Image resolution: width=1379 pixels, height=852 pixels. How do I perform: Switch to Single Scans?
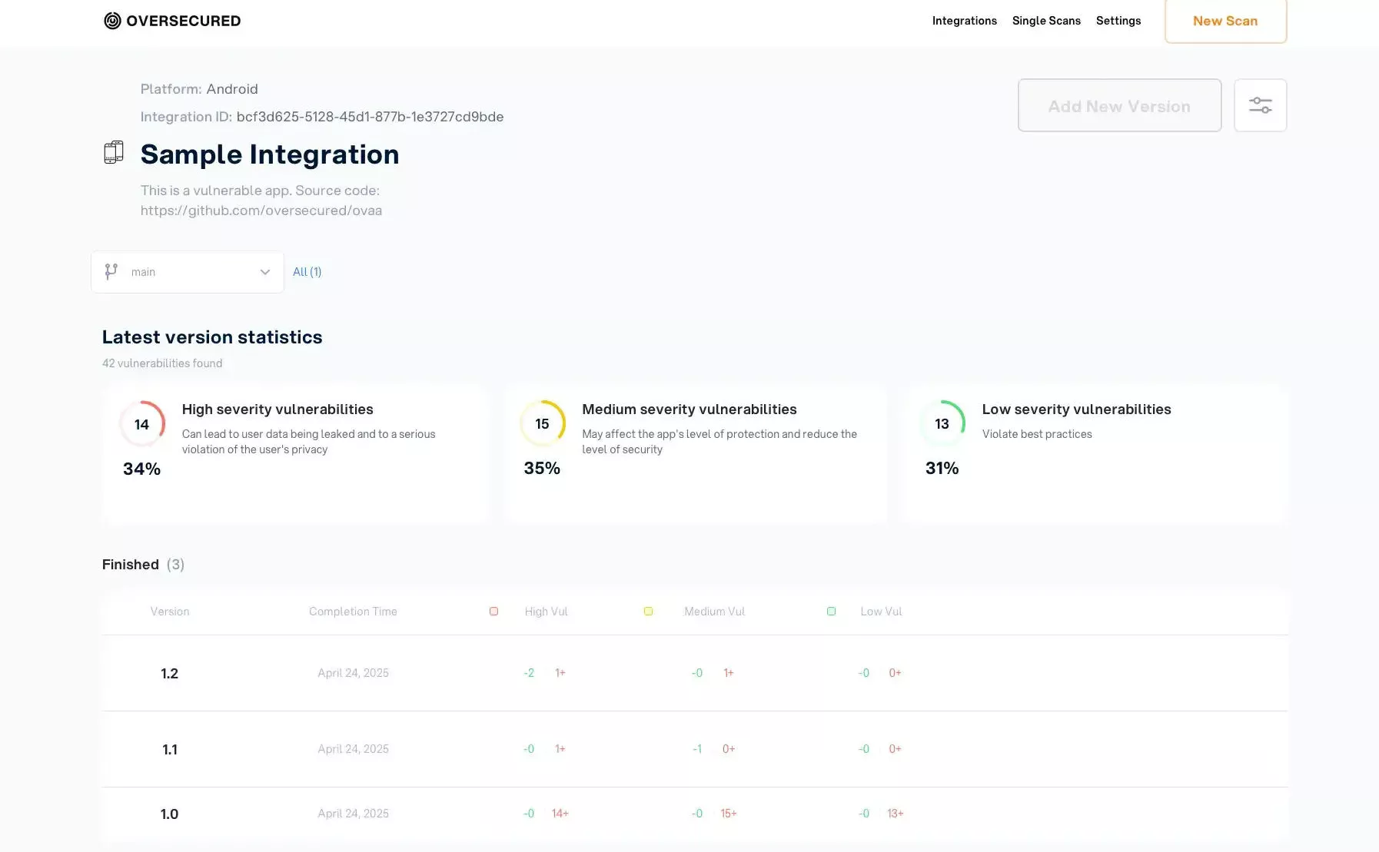pyautogui.click(x=1046, y=21)
